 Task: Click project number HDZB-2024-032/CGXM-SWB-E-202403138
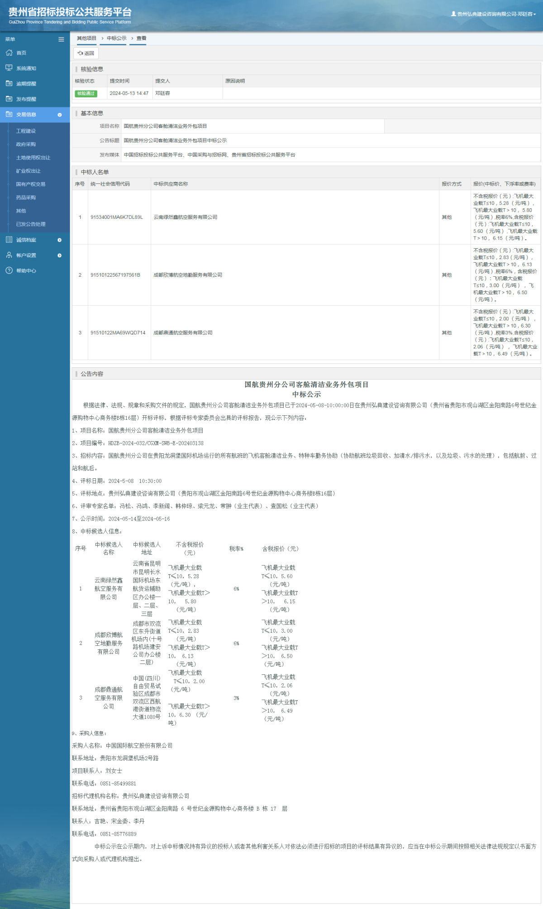[156, 443]
